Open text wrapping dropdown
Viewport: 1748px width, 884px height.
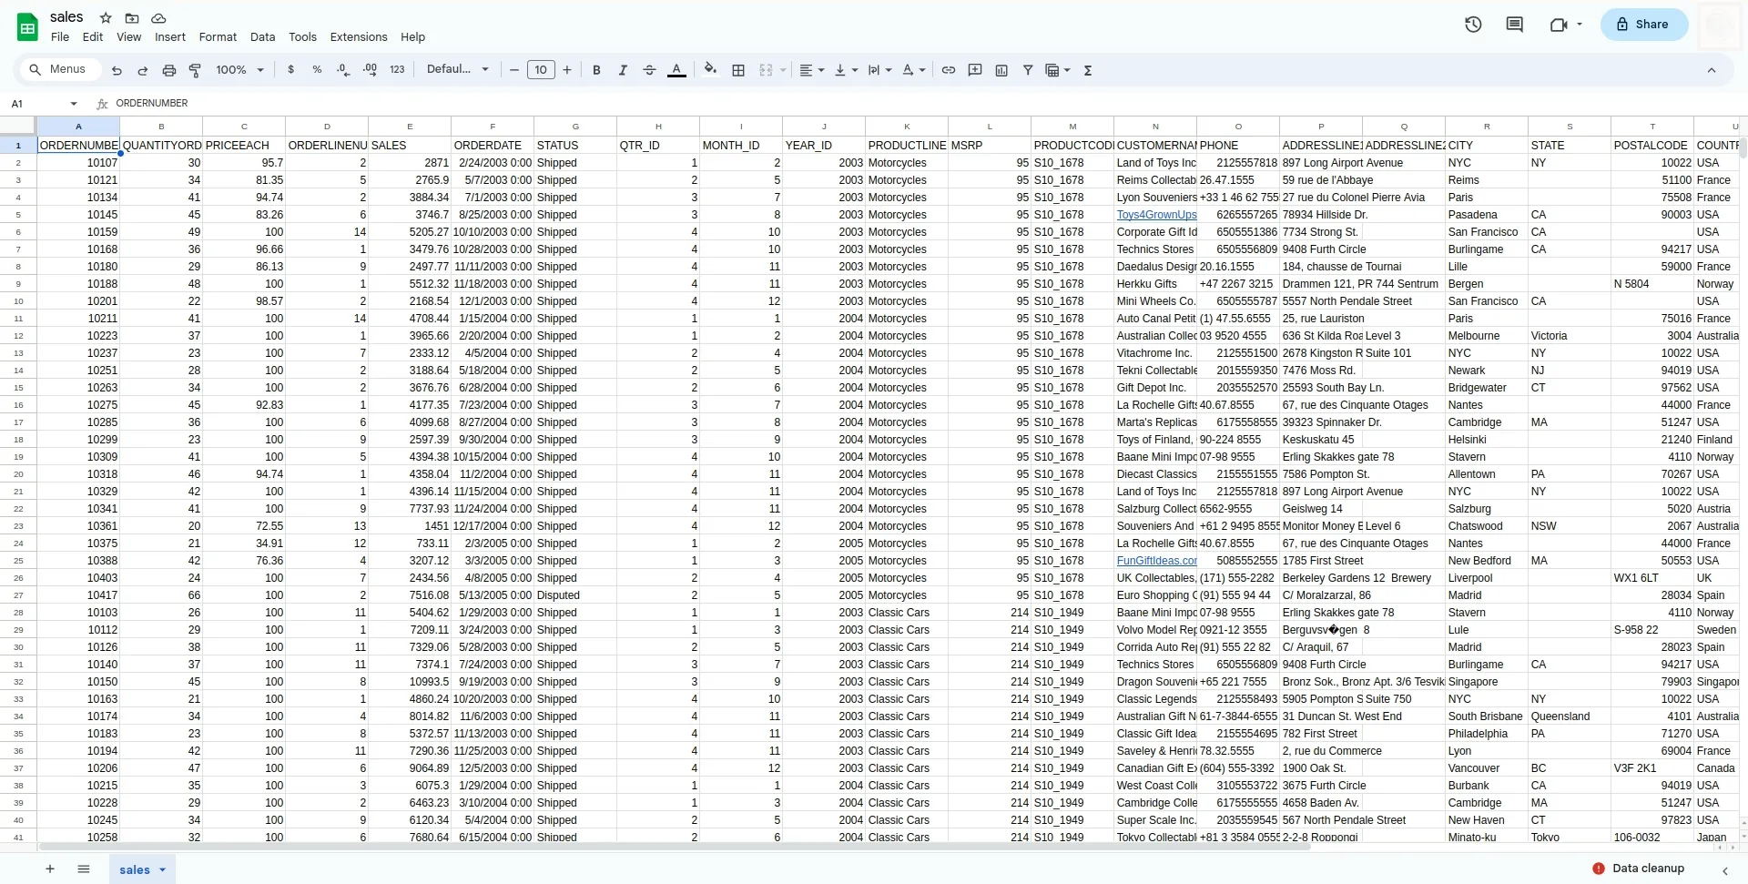coord(879,70)
